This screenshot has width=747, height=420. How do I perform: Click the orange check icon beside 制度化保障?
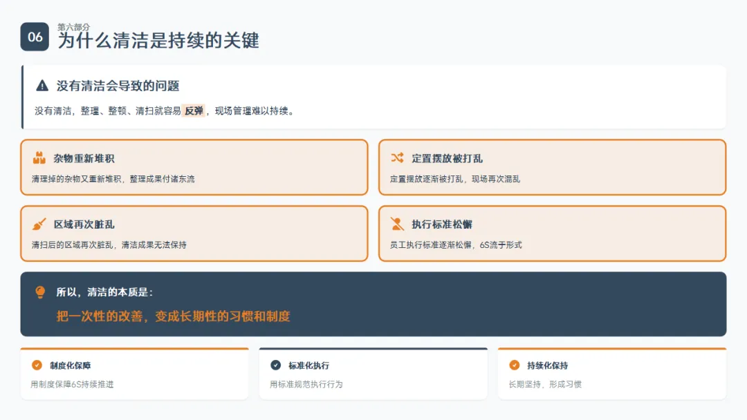[37, 365]
